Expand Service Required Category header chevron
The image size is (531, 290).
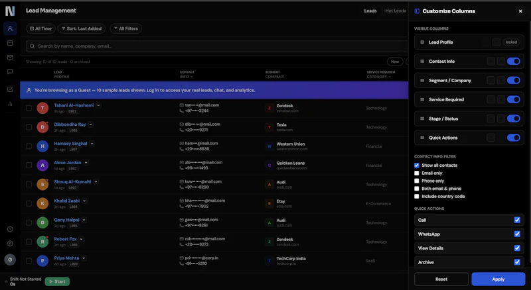click(x=390, y=77)
